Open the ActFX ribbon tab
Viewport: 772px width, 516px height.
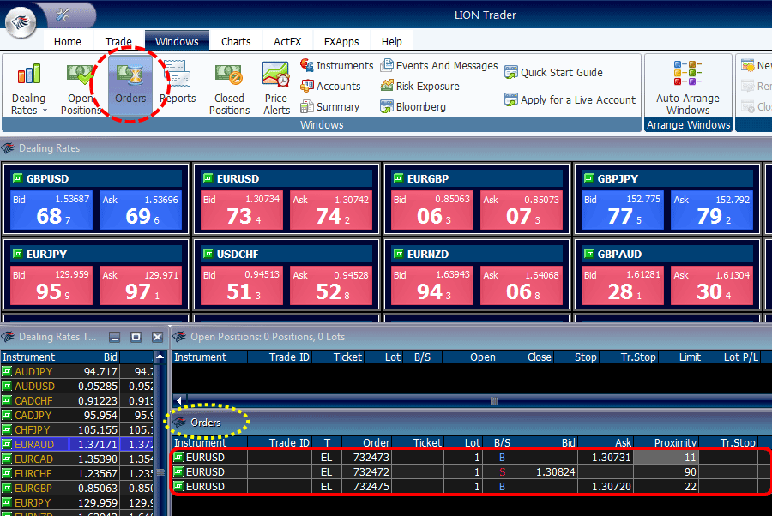tap(287, 42)
